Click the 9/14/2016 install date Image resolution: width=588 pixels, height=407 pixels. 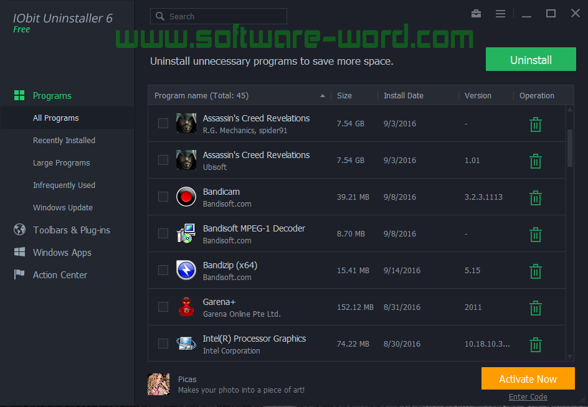(x=402, y=271)
